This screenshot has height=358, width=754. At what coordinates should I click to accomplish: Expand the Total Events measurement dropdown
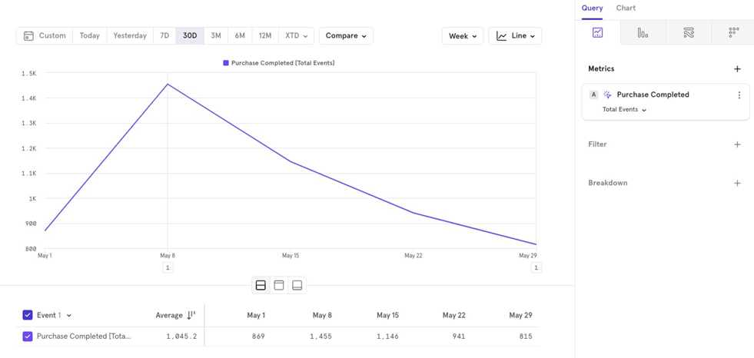pyautogui.click(x=624, y=110)
